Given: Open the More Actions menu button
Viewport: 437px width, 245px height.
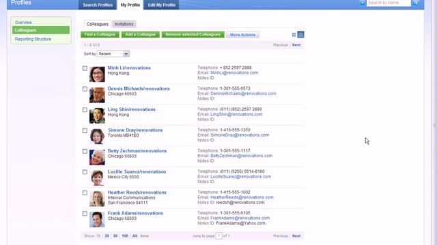Looking at the screenshot, I should (242, 35).
